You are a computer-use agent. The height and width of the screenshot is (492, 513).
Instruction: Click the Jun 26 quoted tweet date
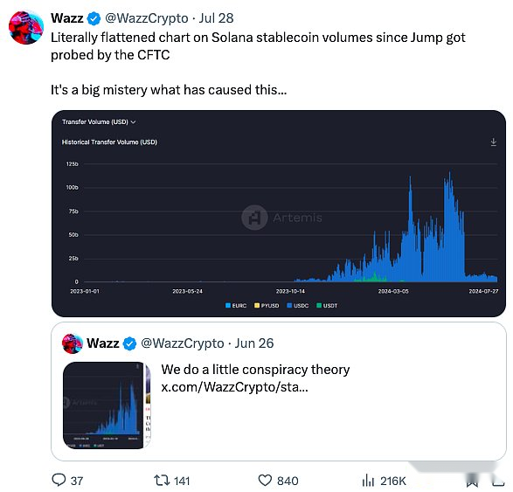(x=254, y=343)
